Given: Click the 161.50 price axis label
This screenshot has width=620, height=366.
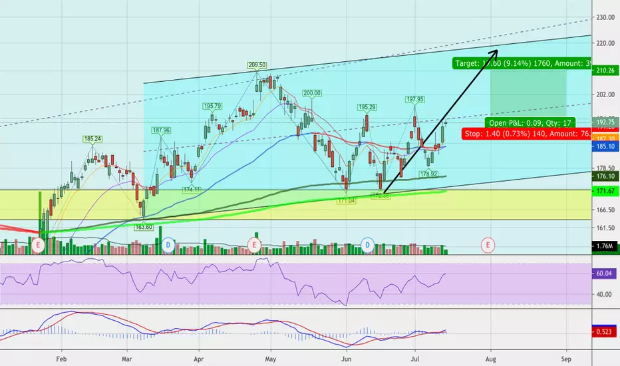Looking at the screenshot, I should click(605, 228).
